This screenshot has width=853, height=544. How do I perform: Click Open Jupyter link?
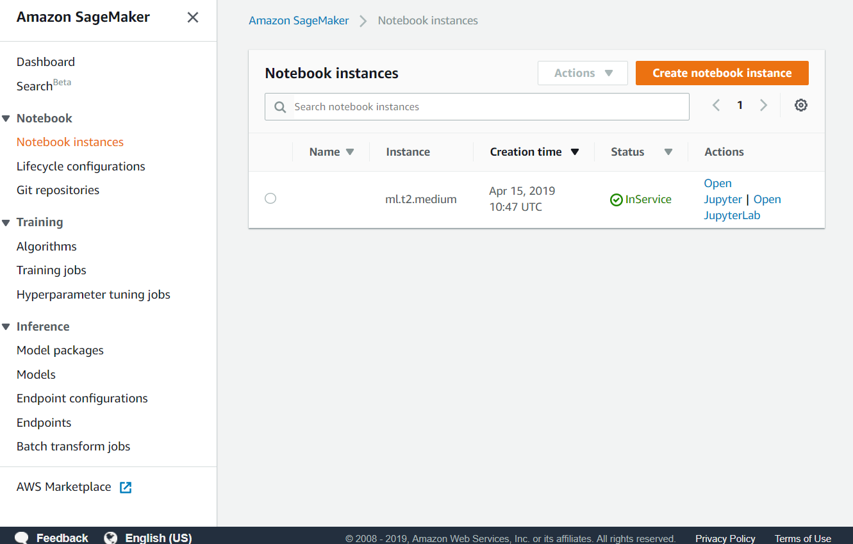click(722, 192)
